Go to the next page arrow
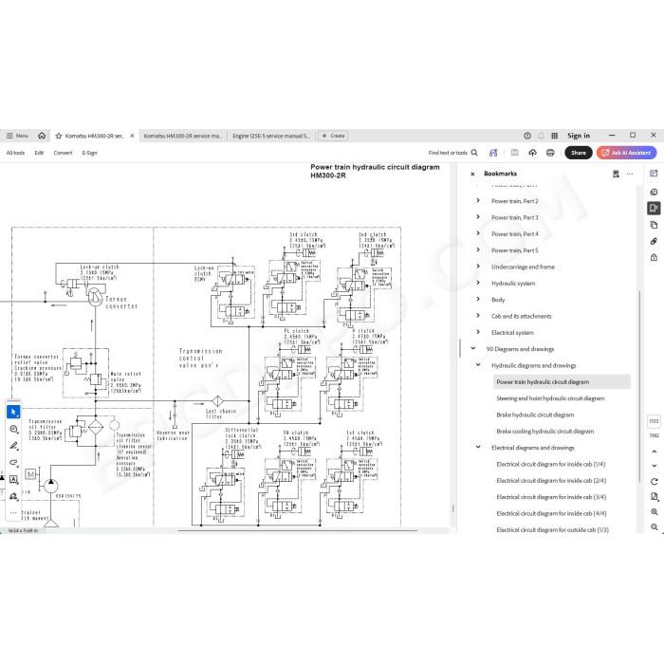The height and width of the screenshot is (664, 664). 654,466
